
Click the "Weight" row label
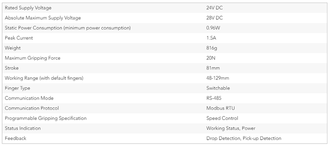click(13, 48)
